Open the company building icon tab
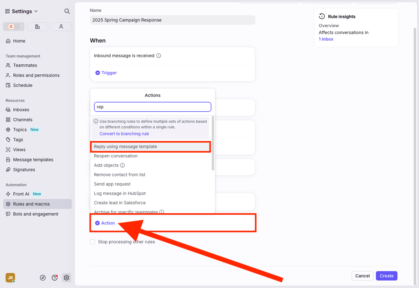 (37, 27)
